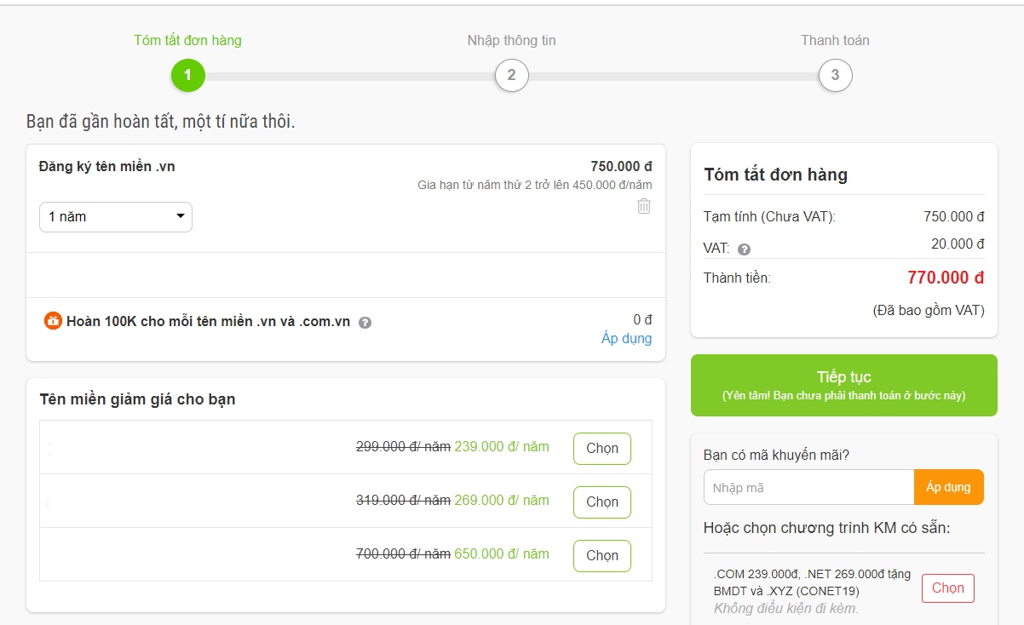Go to step 3 Thanh toán circle
The height and width of the screenshot is (625, 1024).
[835, 75]
